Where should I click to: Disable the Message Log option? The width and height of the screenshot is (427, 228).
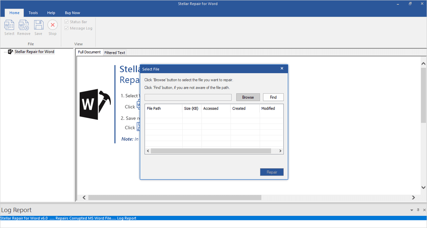pos(66,28)
